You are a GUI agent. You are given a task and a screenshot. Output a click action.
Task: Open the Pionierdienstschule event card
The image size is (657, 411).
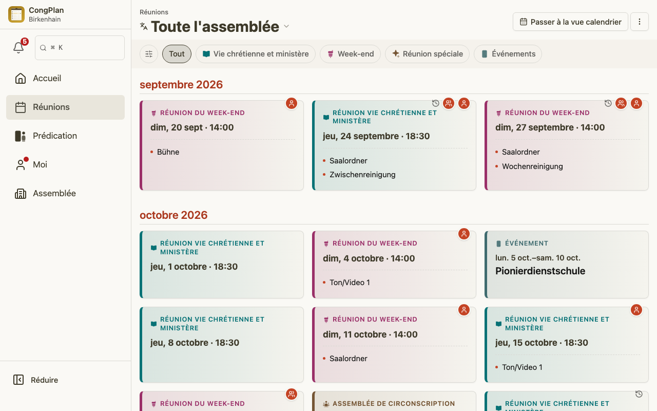pyautogui.click(x=567, y=265)
